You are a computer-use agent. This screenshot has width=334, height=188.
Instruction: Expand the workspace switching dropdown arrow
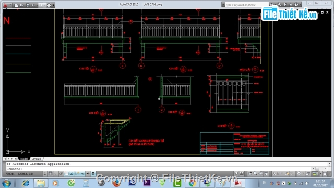pos(303,173)
